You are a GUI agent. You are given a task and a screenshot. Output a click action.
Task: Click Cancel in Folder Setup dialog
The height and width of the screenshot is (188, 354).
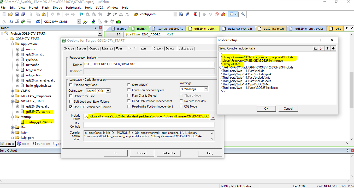[x=288, y=109]
